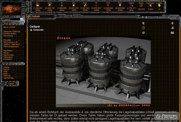The image size is (181, 122).
Task: Click the red PVC resource icon
Action: pos(108,5)
